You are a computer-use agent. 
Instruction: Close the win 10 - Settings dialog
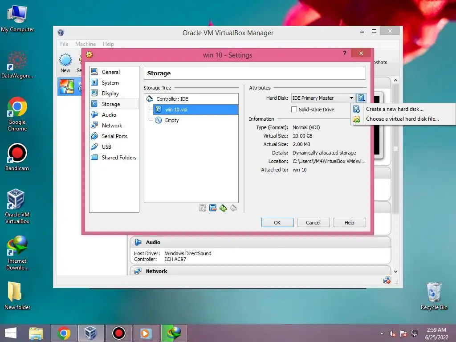tap(361, 53)
